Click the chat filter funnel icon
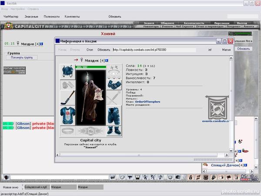Viewport: 261px width, 196px height. 130,177
